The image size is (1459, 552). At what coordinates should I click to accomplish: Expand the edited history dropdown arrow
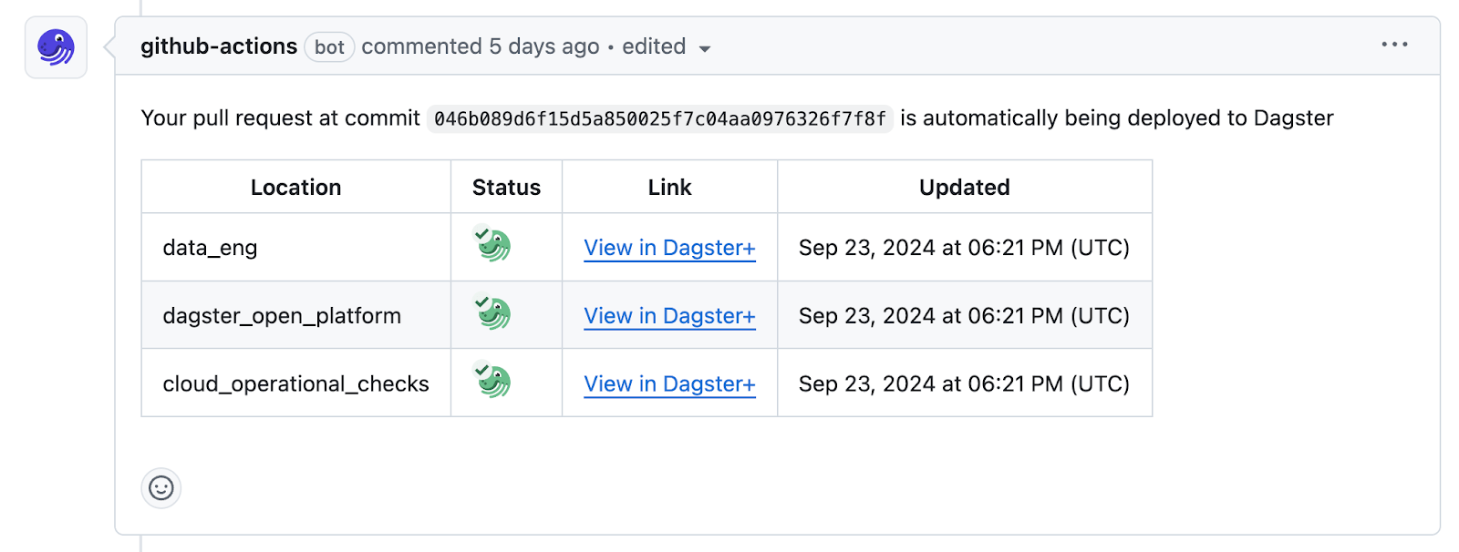pos(704,49)
